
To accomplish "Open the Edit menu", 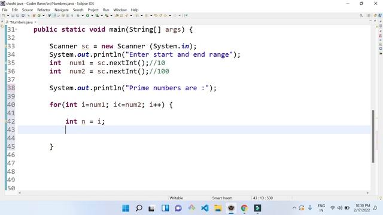I will tap(14, 10).
